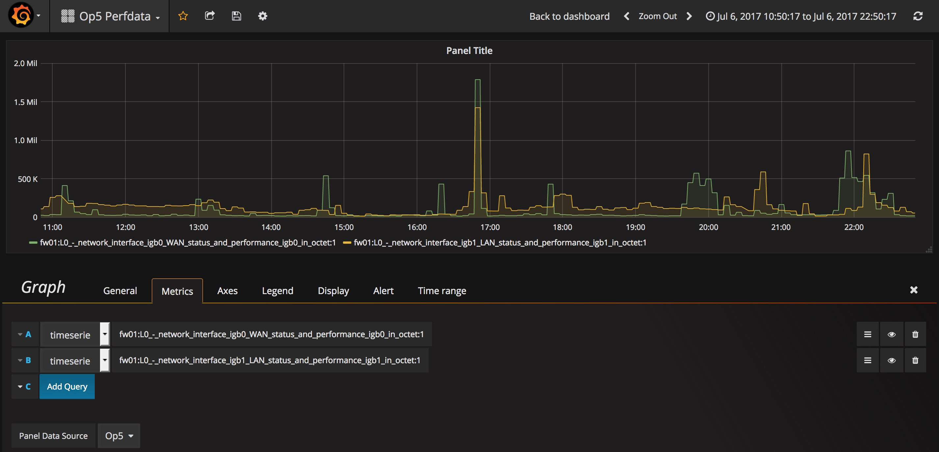Star this dashboard as favorite

click(183, 16)
